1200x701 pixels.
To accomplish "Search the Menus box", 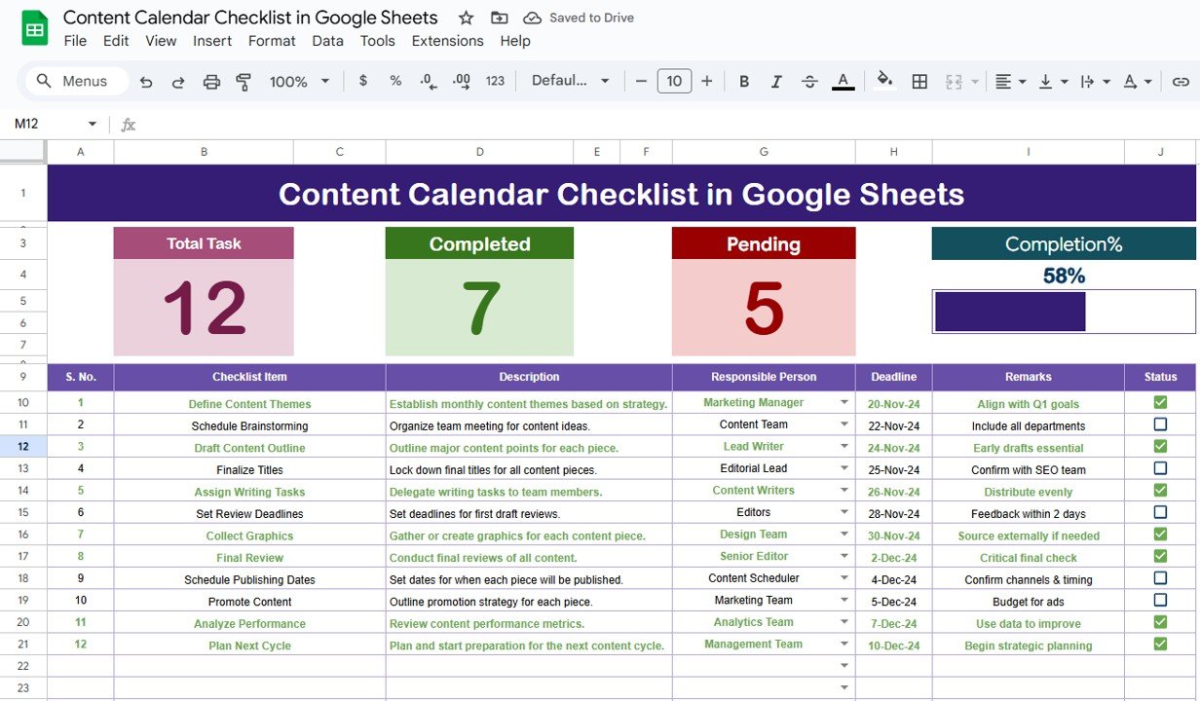I will [x=77, y=81].
